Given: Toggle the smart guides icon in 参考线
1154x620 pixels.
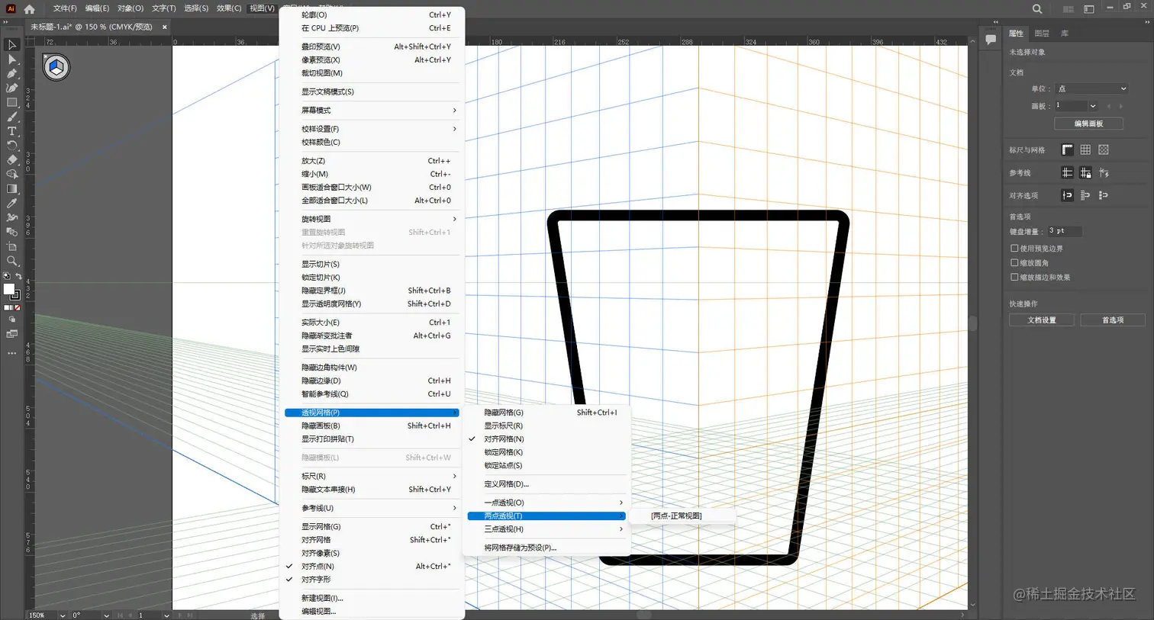Looking at the screenshot, I should tap(1104, 173).
